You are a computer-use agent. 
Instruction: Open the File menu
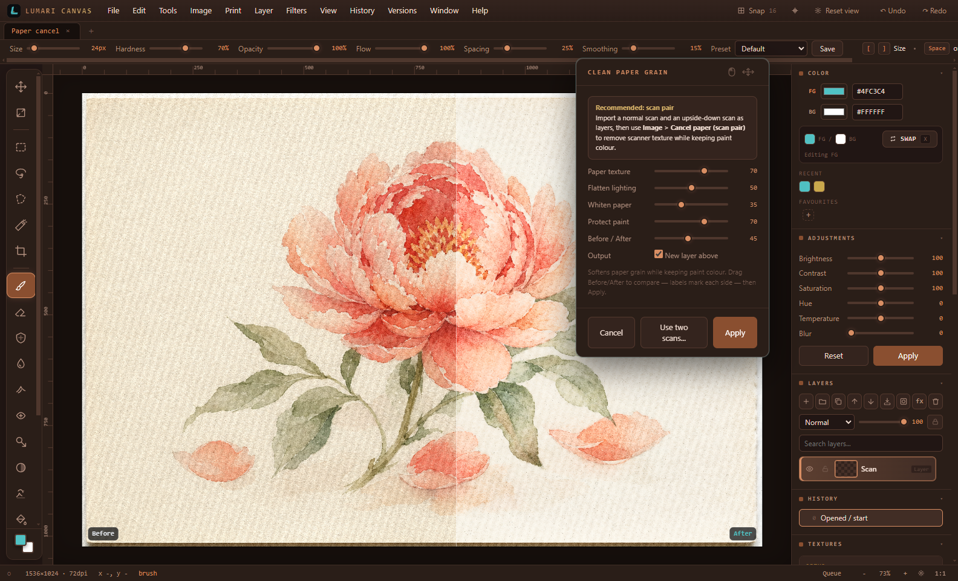pyautogui.click(x=113, y=11)
